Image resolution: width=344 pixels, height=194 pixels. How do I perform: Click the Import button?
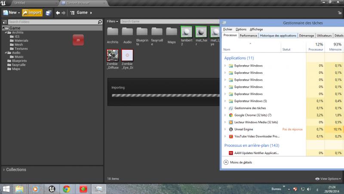(x=32, y=13)
